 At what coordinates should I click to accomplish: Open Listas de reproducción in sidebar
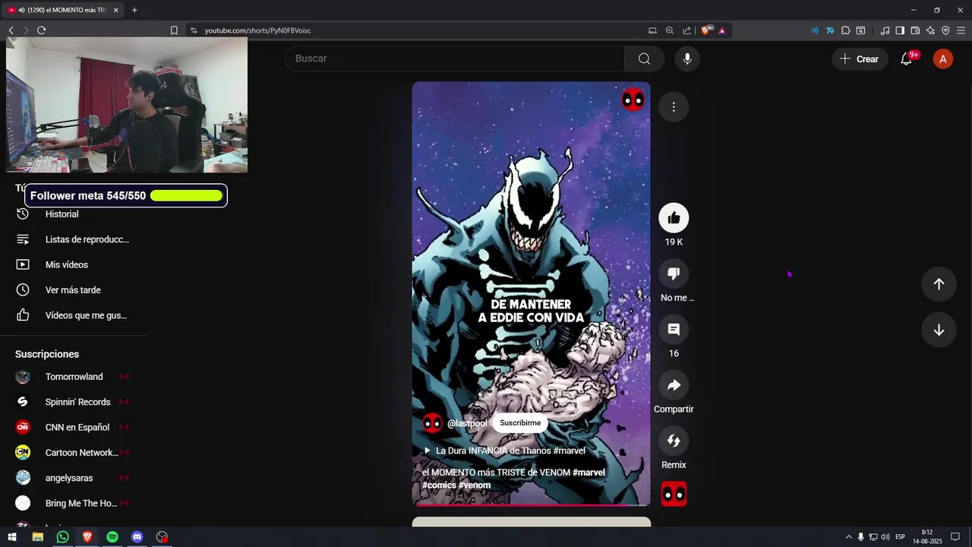tap(73, 239)
